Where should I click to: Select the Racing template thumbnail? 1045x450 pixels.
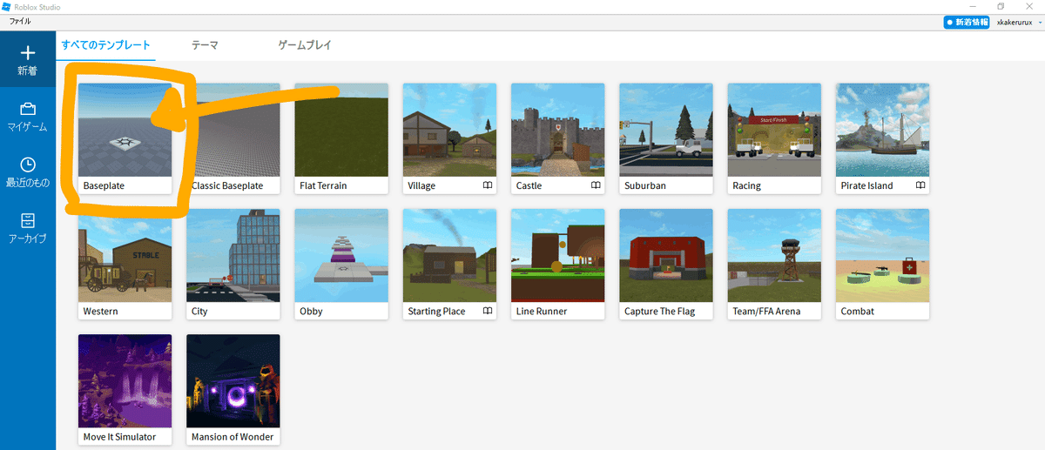point(774,130)
